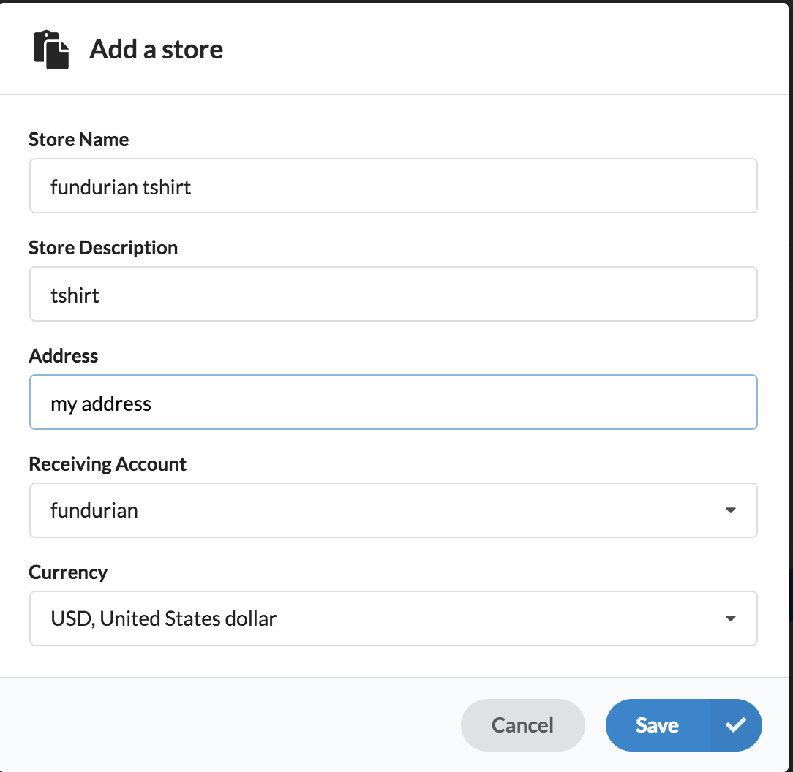Click the clipboard icon beside Add a store
The width and height of the screenshot is (793, 772).
click(x=51, y=50)
